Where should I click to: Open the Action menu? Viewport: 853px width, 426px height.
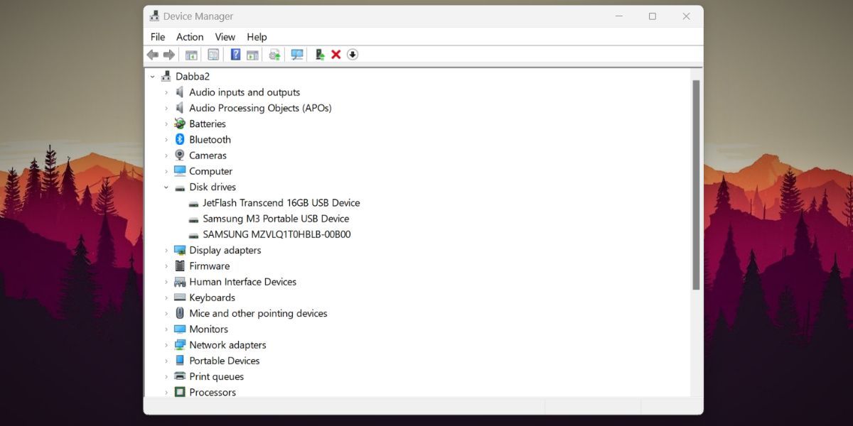[x=190, y=36]
